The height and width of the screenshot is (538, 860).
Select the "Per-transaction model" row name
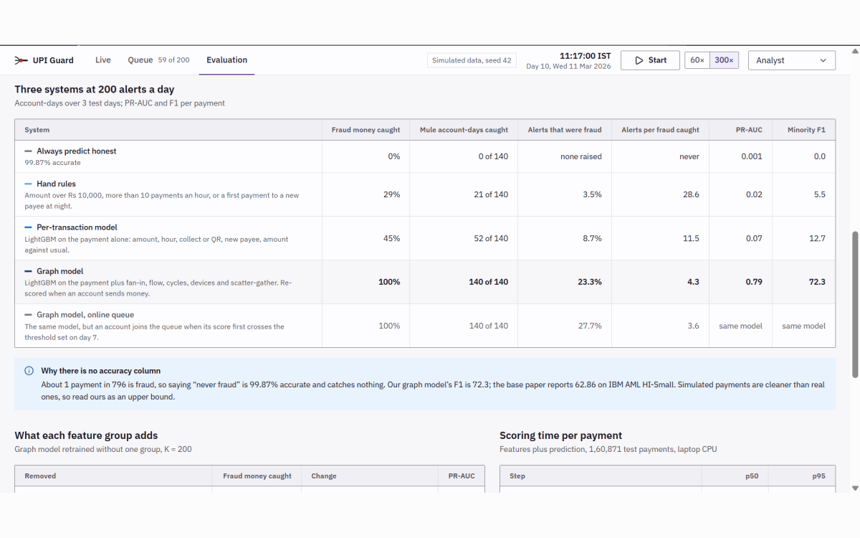pos(77,227)
